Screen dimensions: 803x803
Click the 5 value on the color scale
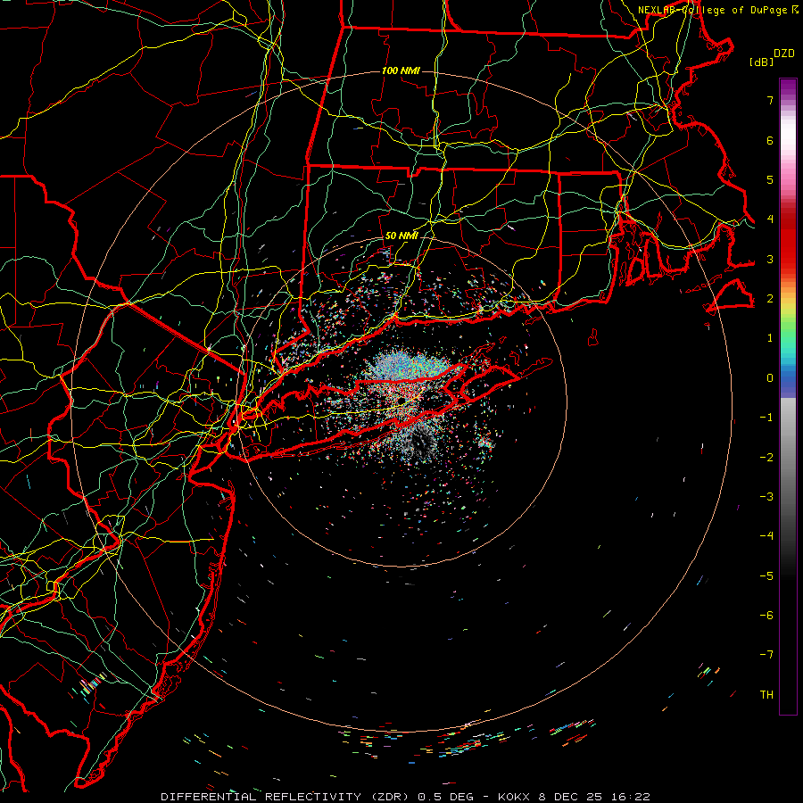[770, 179]
